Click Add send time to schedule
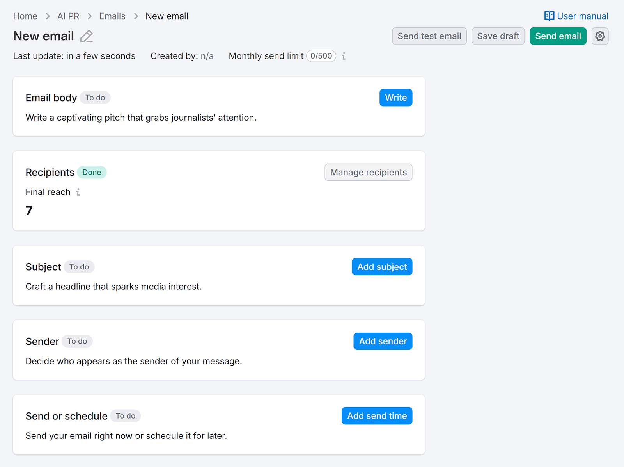 coord(377,415)
